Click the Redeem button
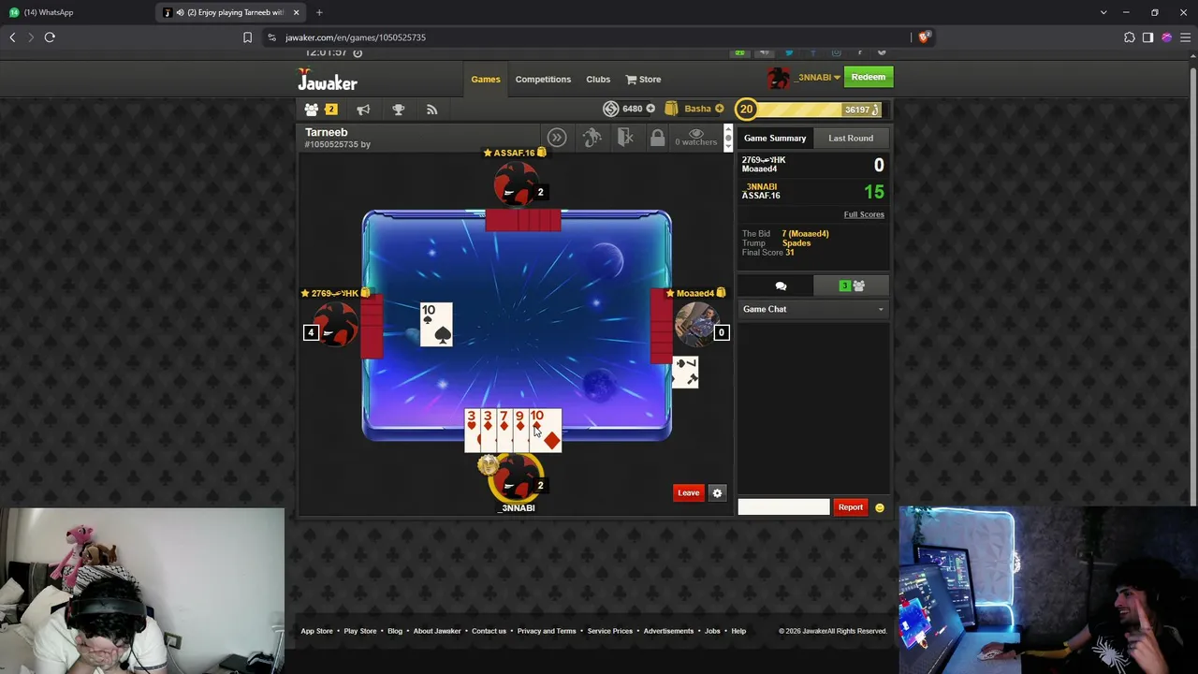1198x674 pixels. [869, 77]
